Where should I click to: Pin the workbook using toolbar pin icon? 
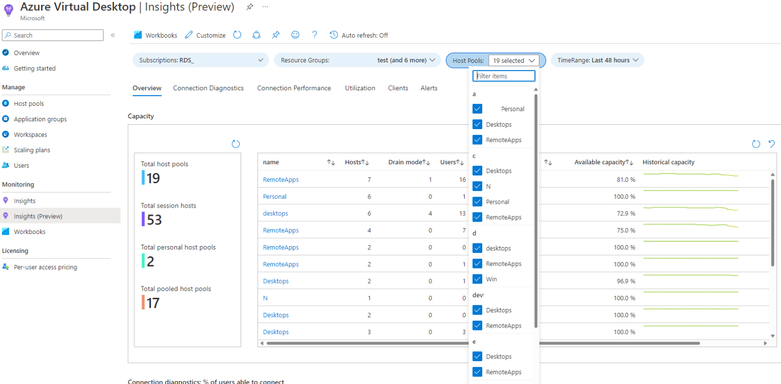point(276,35)
